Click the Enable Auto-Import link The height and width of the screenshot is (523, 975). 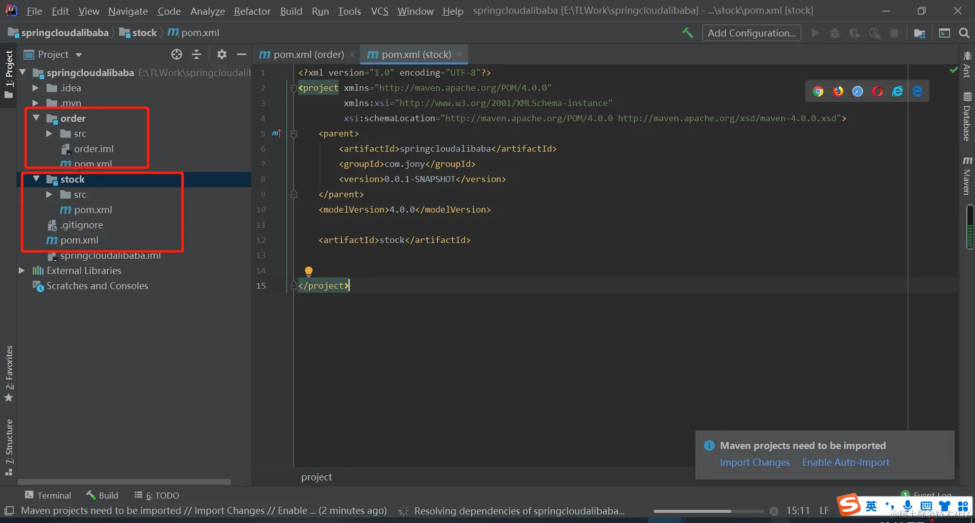pyautogui.click(x=846, y=463)
